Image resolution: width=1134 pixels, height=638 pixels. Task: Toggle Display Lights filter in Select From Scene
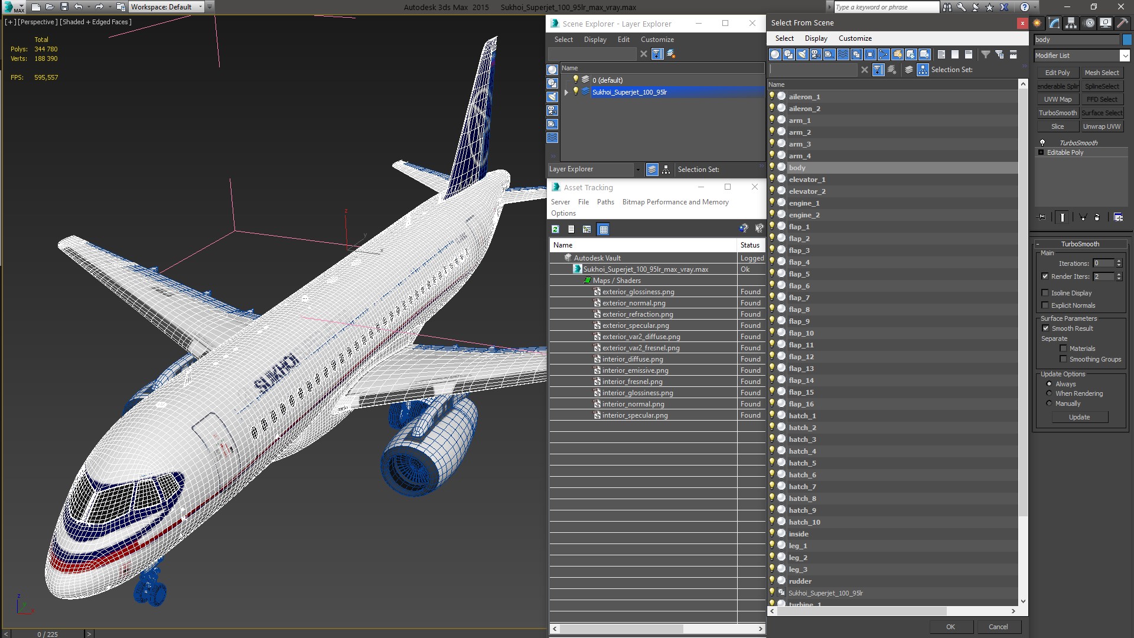pos(802,54)
